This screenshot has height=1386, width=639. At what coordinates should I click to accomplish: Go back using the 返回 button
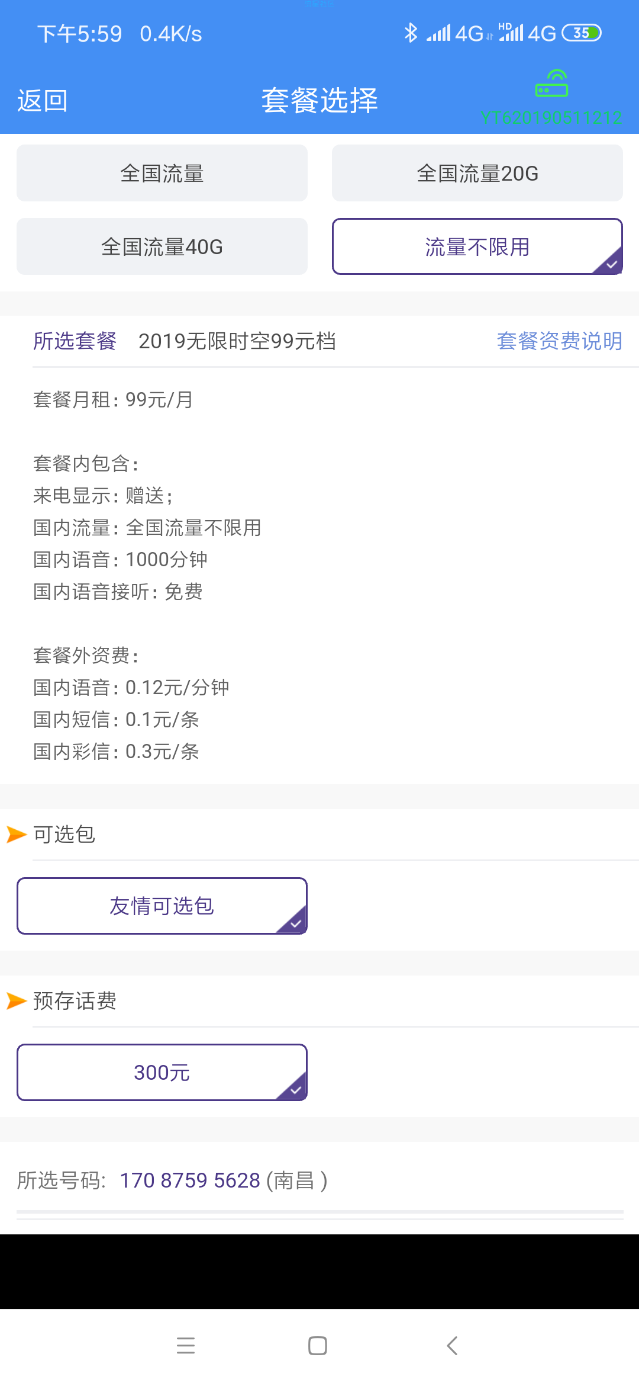(x=43, y=101)
